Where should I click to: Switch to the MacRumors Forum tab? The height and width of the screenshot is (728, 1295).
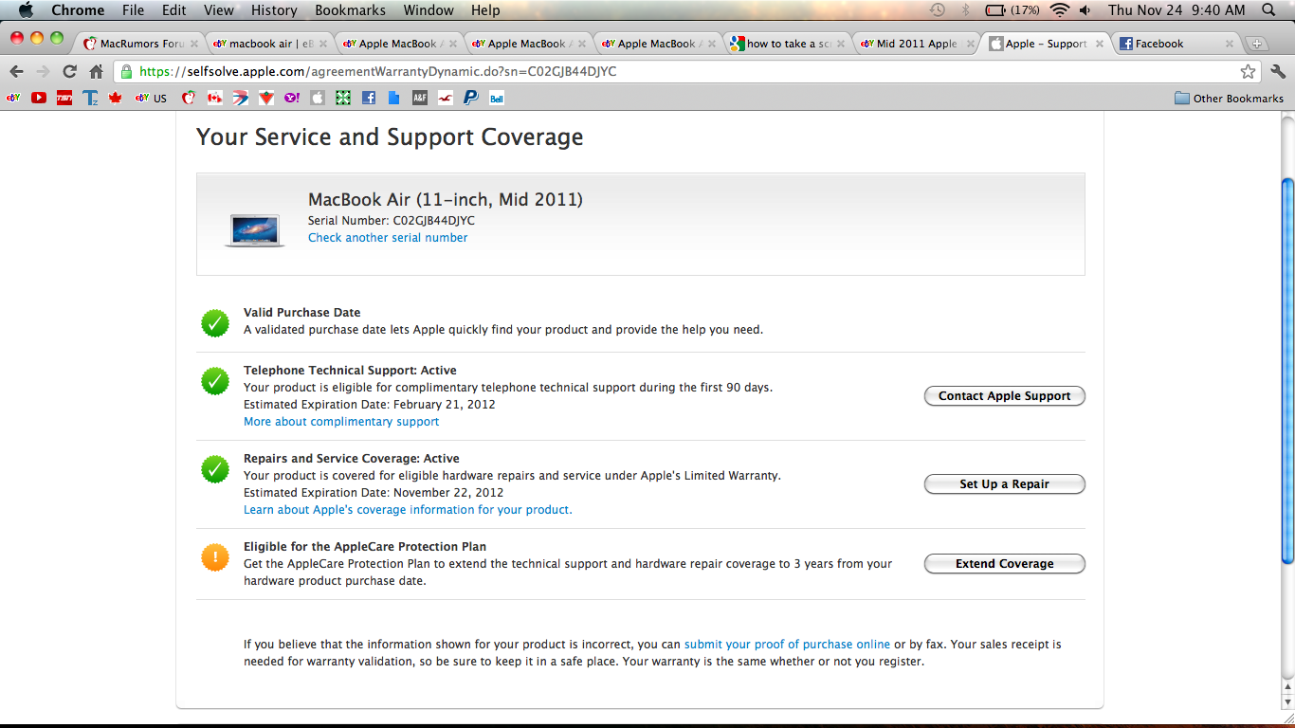[141, 44]
